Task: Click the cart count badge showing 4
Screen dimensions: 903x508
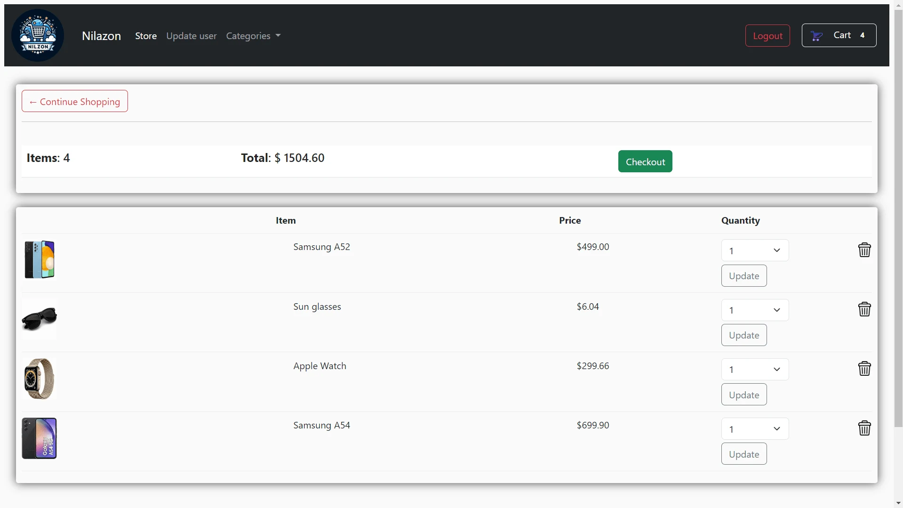Action: tap(862, 35)
